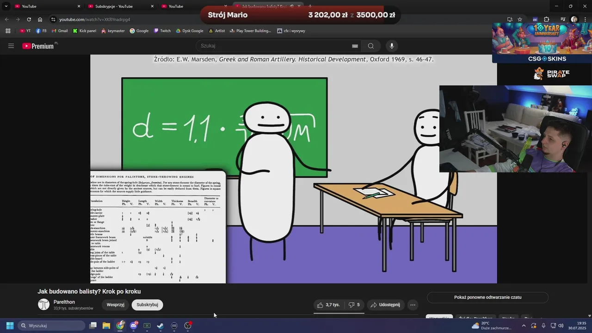Open Dysk Google bookmark

[x=190, y=31]
